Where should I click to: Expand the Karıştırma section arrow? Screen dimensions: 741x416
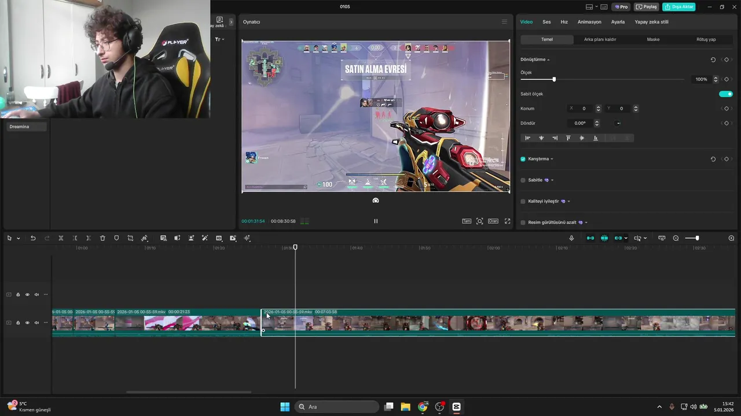point(552,159)
